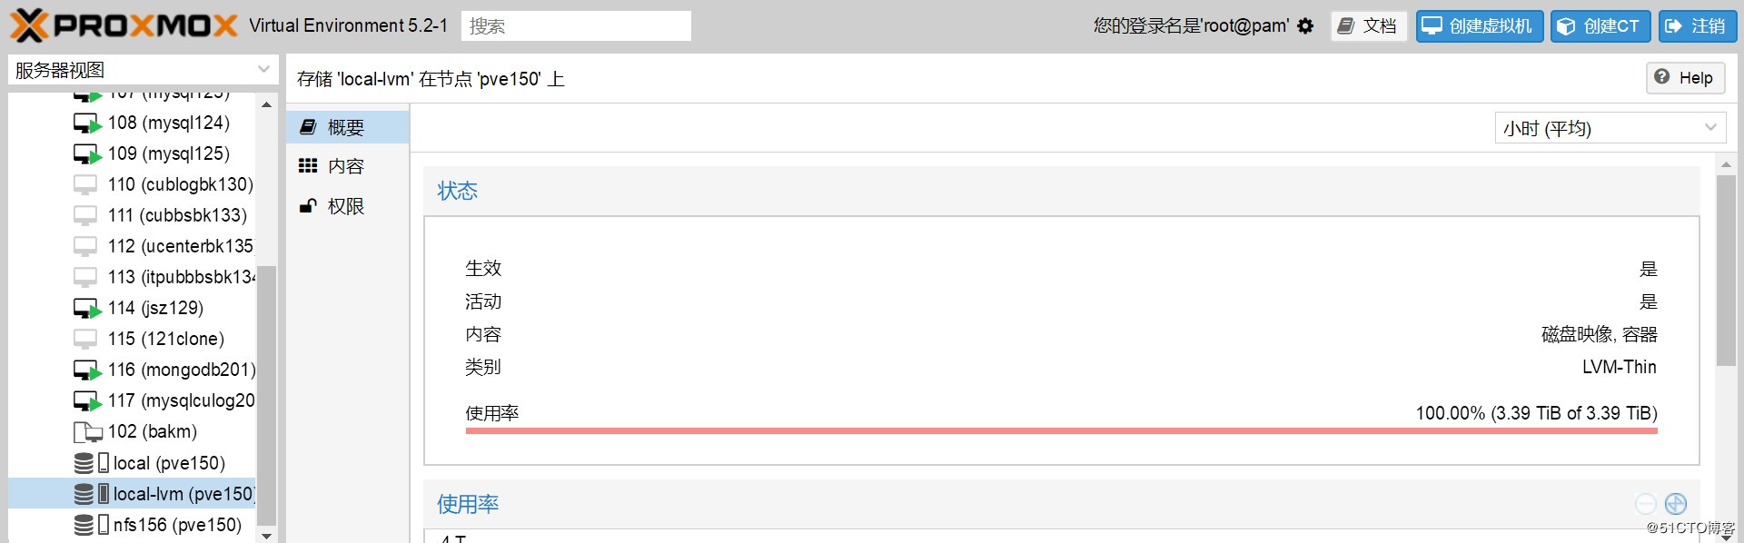Viewport: 1744px width, 543px height.
Task: Select the 概要 summary tab
Action: [348, 127]
